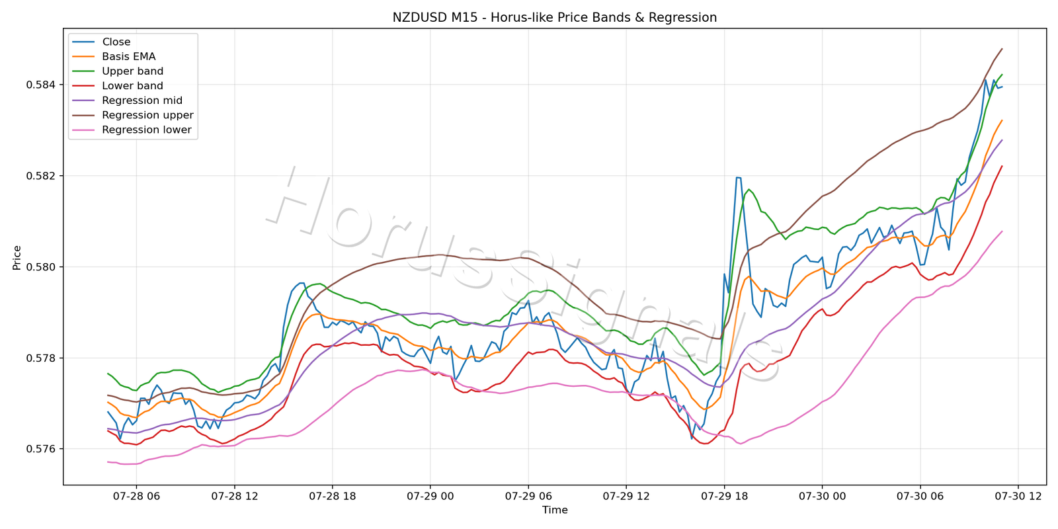Click the Price y-axis label

pos(17,258)
